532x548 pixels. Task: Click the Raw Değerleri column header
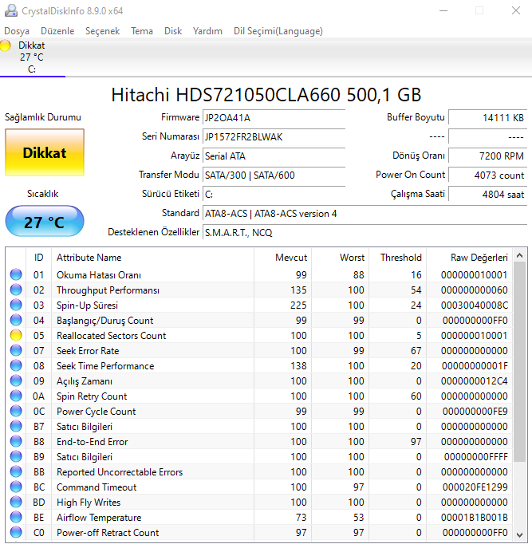[x=470, y=258]
